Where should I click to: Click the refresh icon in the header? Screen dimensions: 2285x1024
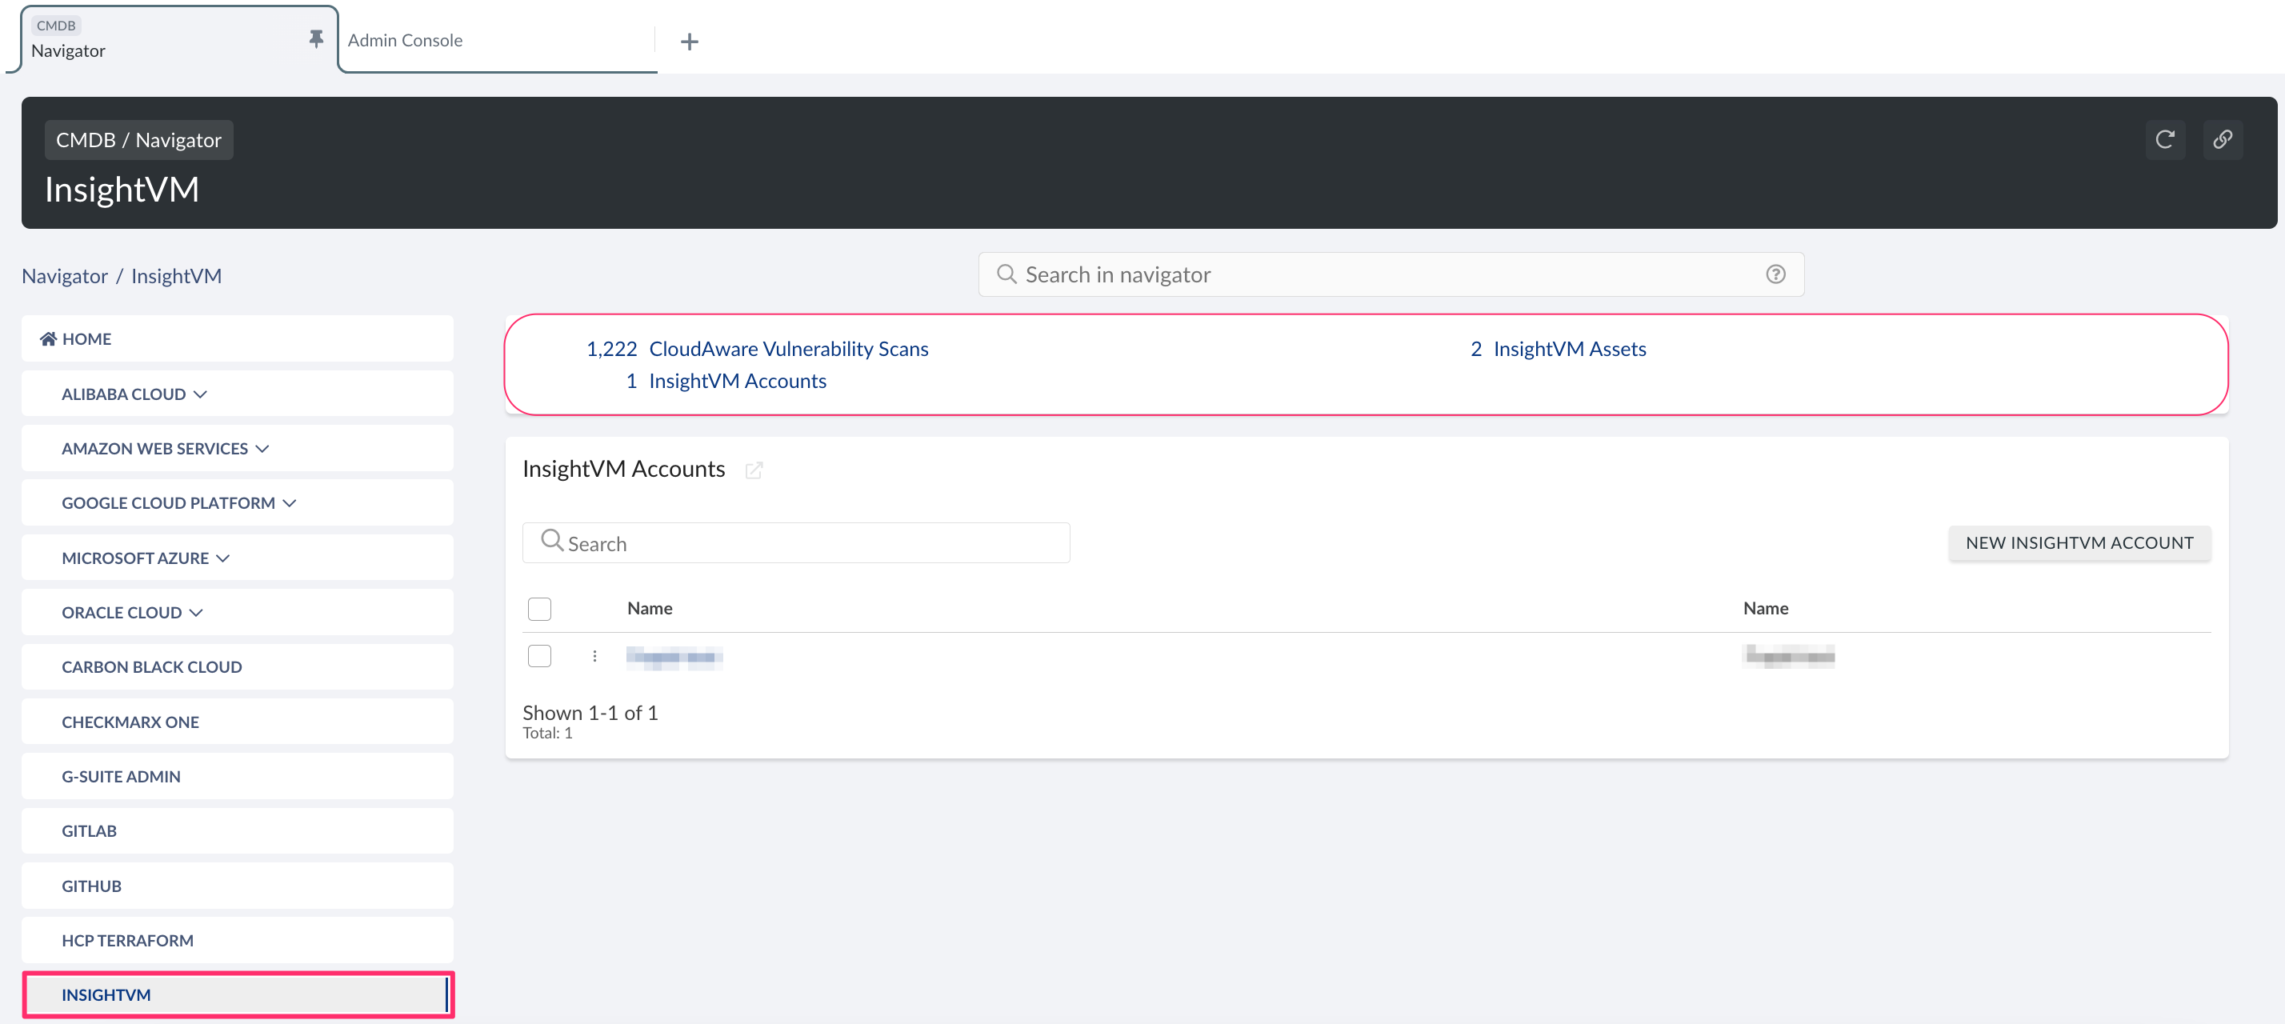(2165, 139)
